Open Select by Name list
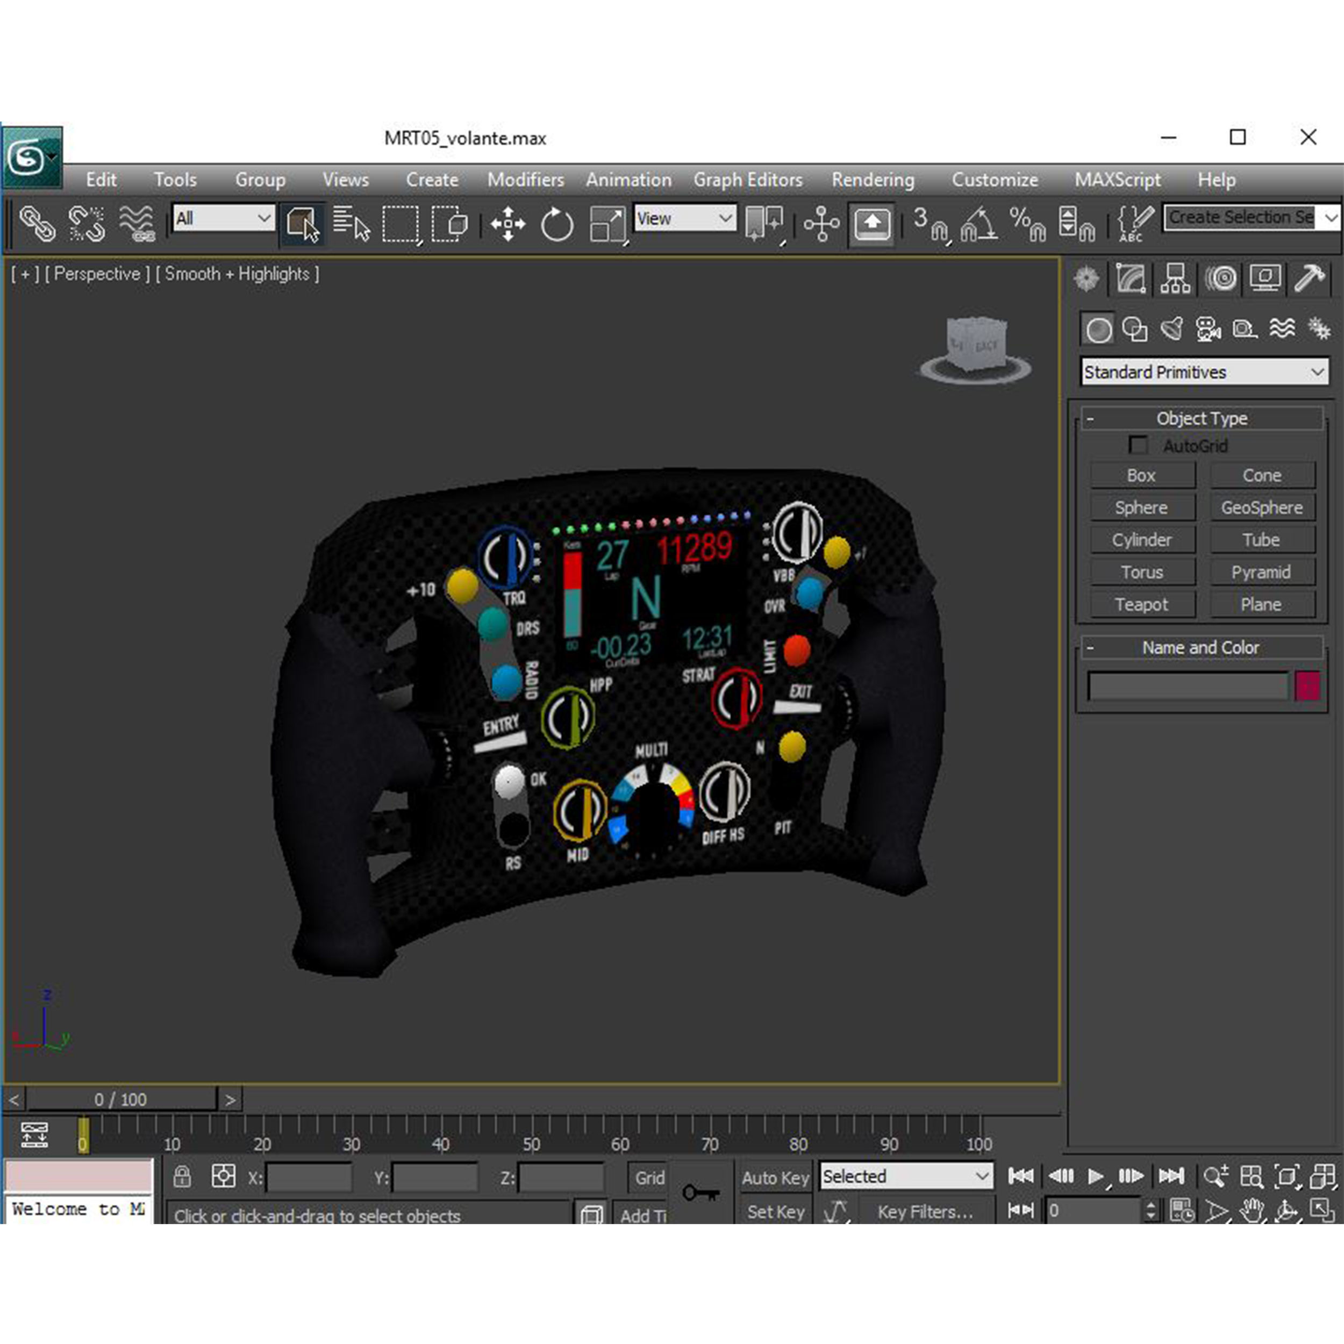This screenshot has width=1344, height=1344. click(351, 224)
